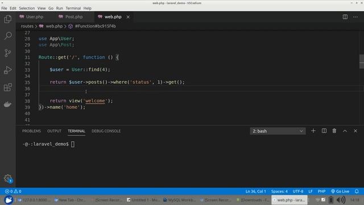Click 'UTF-8' encoding in status bar

click(298, 191)
